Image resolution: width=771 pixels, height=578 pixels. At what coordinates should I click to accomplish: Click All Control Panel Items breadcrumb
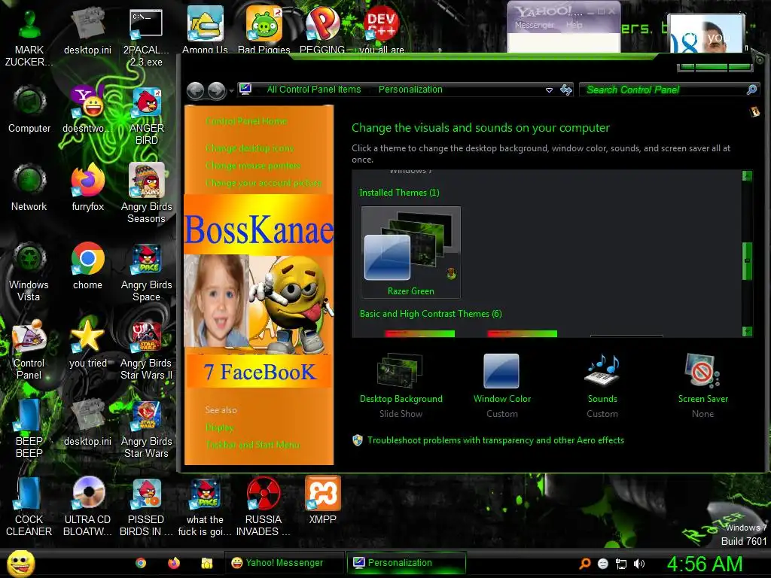click(x=314, y=90)
